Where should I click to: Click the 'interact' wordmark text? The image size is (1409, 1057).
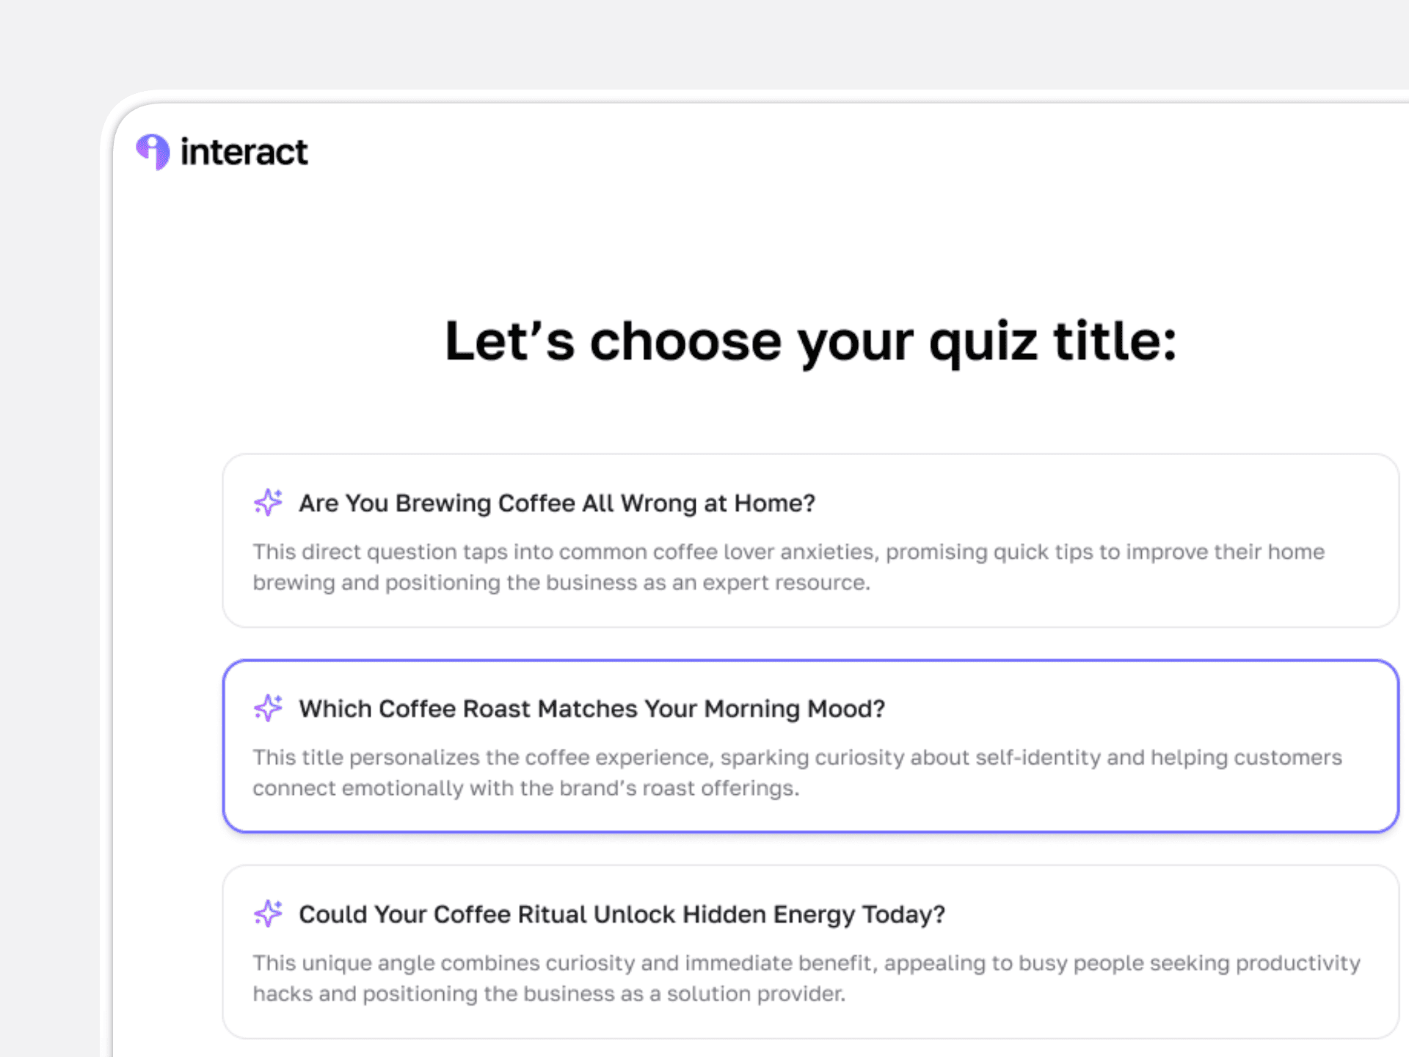(242, 152)
